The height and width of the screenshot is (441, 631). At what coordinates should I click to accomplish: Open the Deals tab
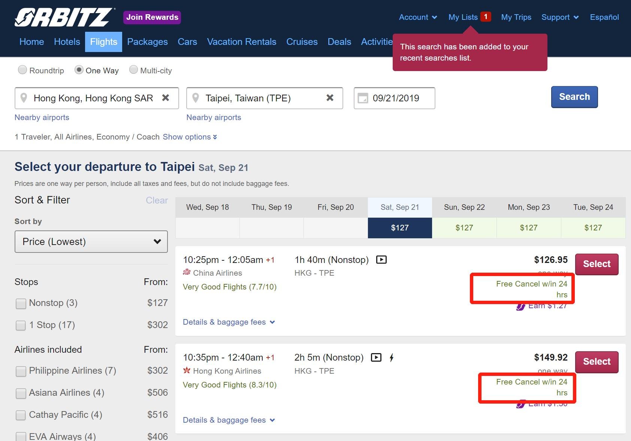[x=339, y=42]
